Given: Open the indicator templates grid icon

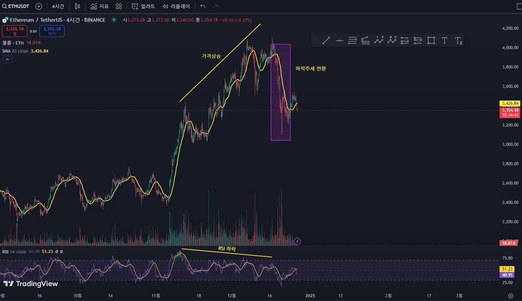Looking at the screenshot, I should (x=119, y=6).
